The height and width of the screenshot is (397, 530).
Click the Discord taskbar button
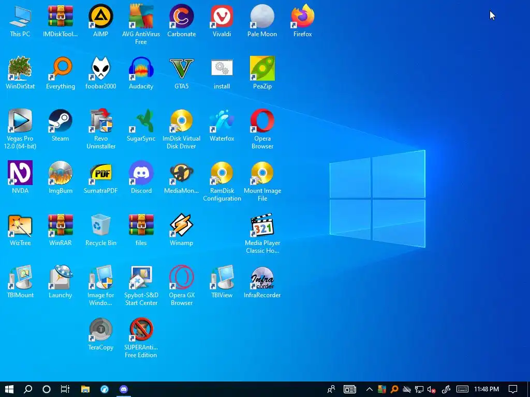[124, 389]
